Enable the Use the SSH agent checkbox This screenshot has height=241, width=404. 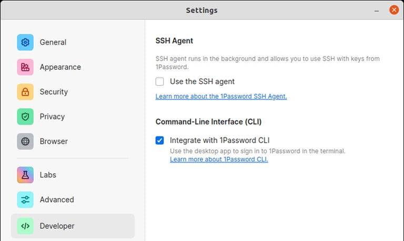[x=160, y=82]
